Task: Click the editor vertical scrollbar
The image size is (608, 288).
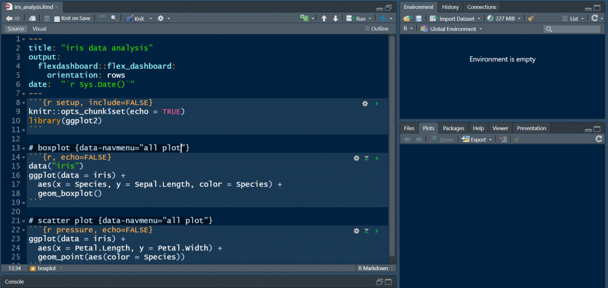Action: pos(392,145)
